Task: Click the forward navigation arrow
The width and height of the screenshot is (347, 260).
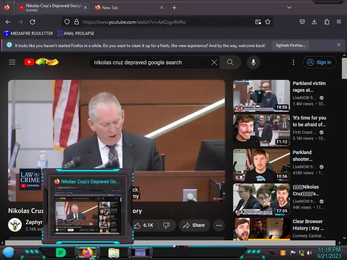Action: point(20,22)
